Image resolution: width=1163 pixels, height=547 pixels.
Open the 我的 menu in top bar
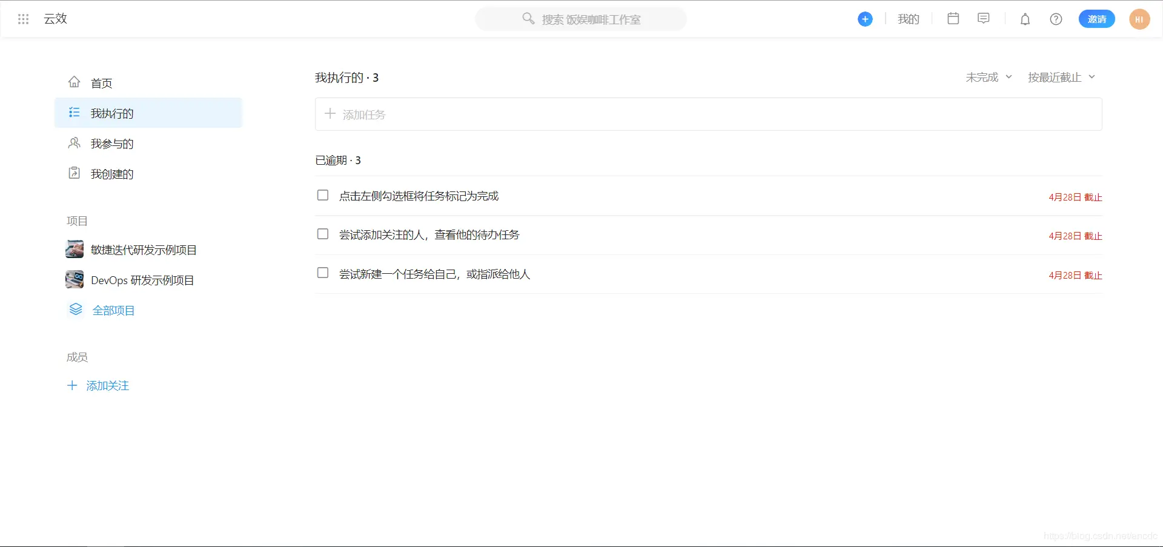click(x=908, y=19)
